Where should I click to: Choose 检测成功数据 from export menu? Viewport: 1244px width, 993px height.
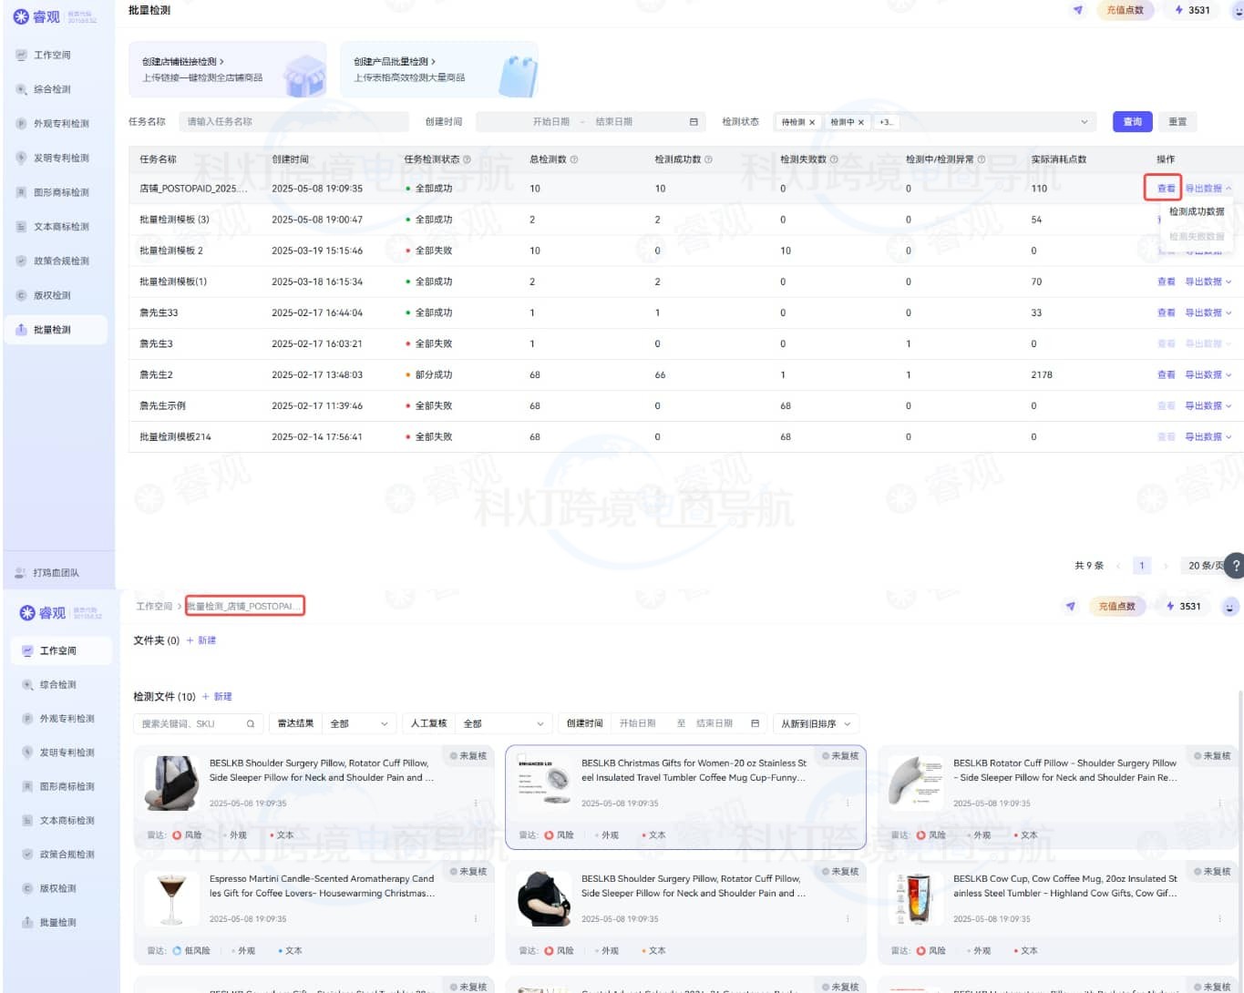click(x=1196, y=211)
